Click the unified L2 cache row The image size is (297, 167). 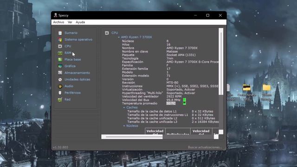pos(171,118)
